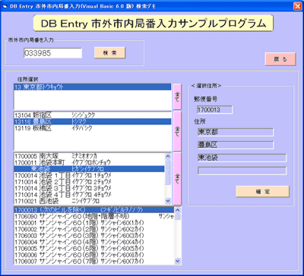
Task: Select the highlighted 東池袋 town row
Action: point(89,169)
